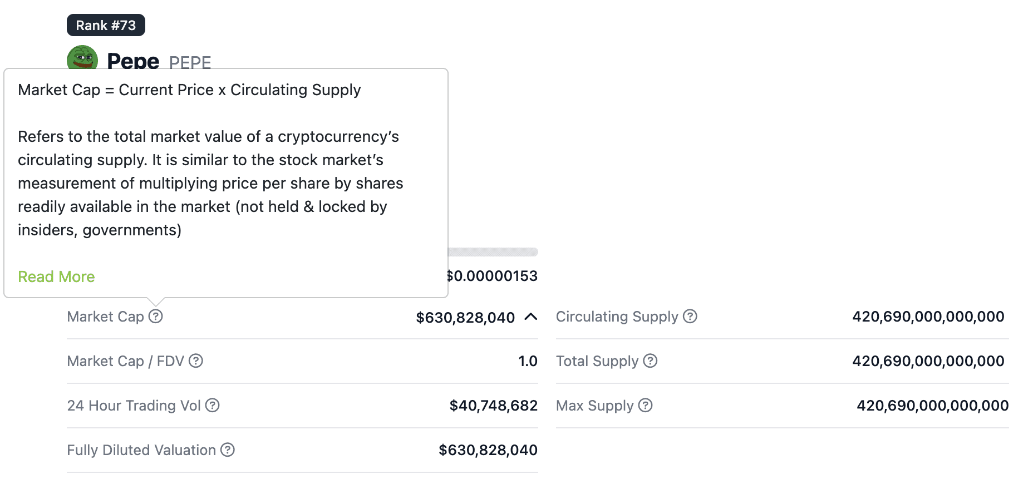This screenshot has width=1033, height=484.
Task: Click the $40,748,682 trading volume value
Action: (493, 406)
